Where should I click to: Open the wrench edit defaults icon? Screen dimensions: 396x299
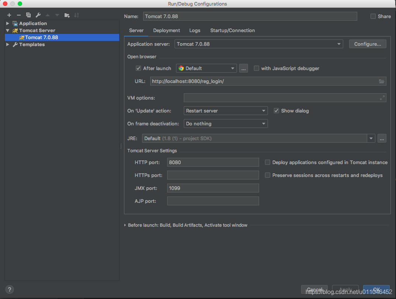click(x=38, y=15)
